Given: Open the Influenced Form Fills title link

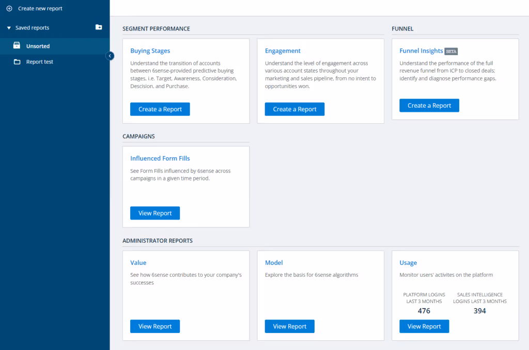Looking at the screenshot, I should (160, 159).
